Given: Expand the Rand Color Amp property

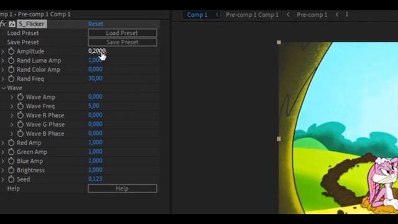Looking at the screenshot, I should (2, 70).
